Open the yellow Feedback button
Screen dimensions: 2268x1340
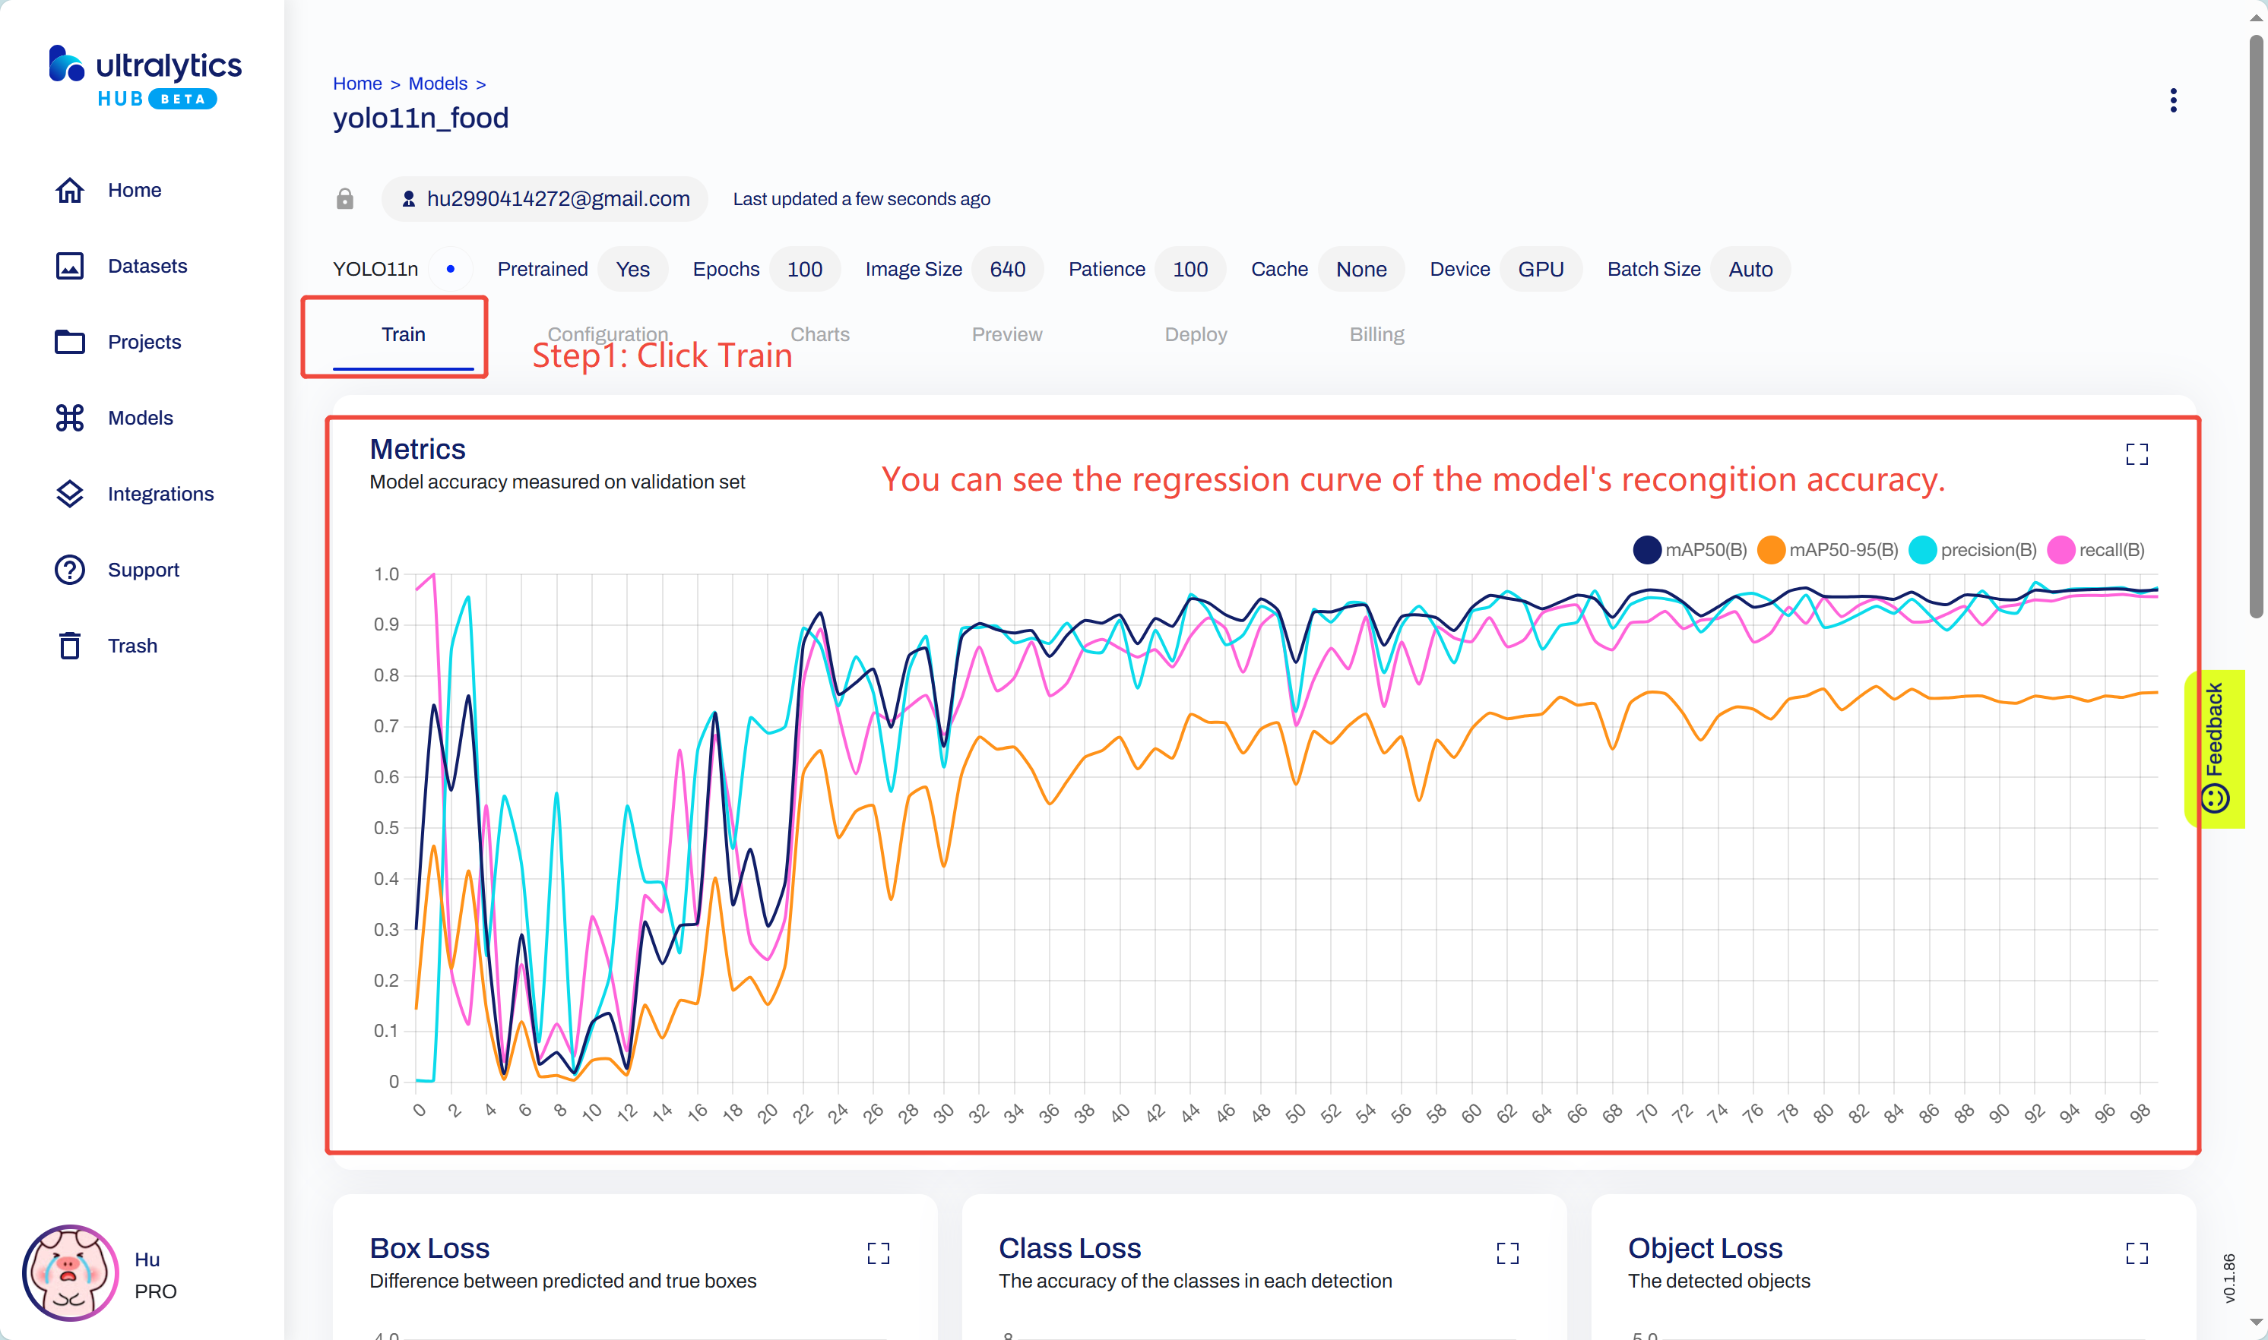pyautogui.click(x=2214, y=748)
